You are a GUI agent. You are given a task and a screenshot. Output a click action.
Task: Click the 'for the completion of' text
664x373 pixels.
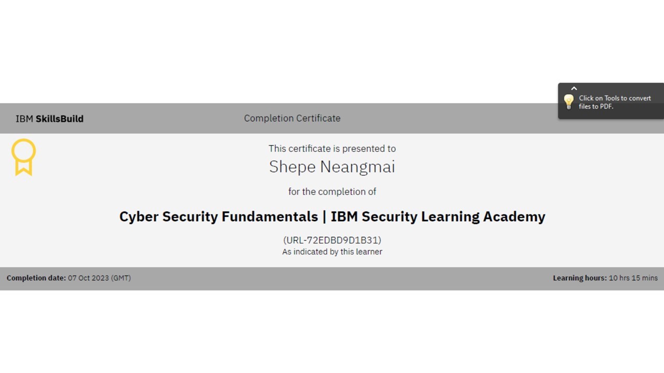(332, 192)
